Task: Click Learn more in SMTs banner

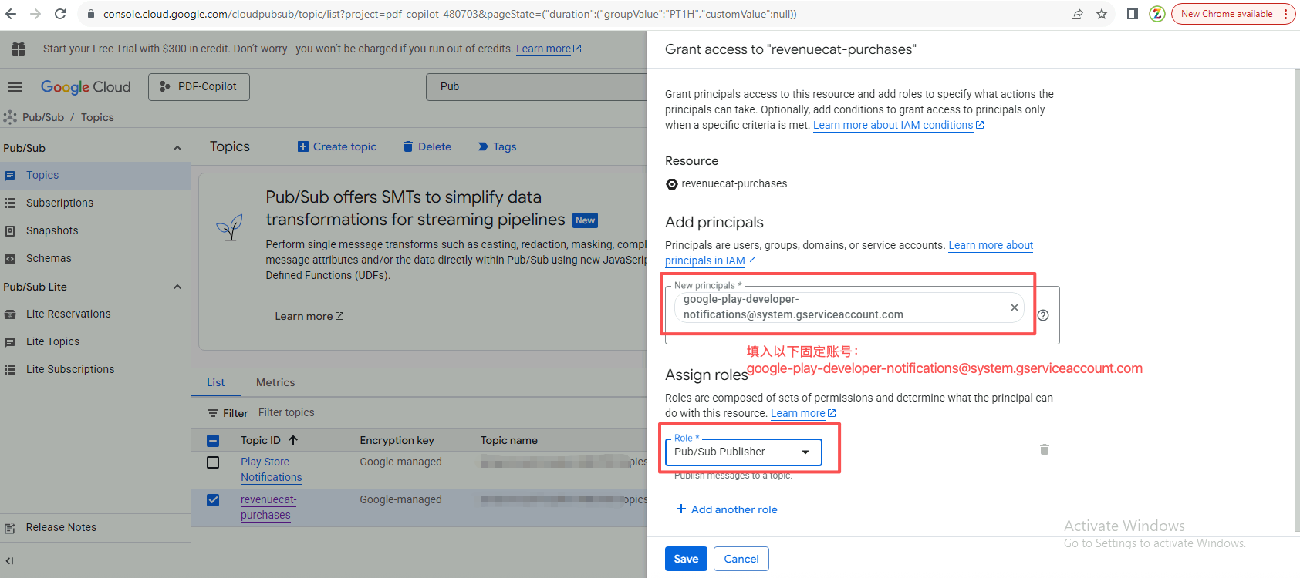Action: click(x=309, y=316)
